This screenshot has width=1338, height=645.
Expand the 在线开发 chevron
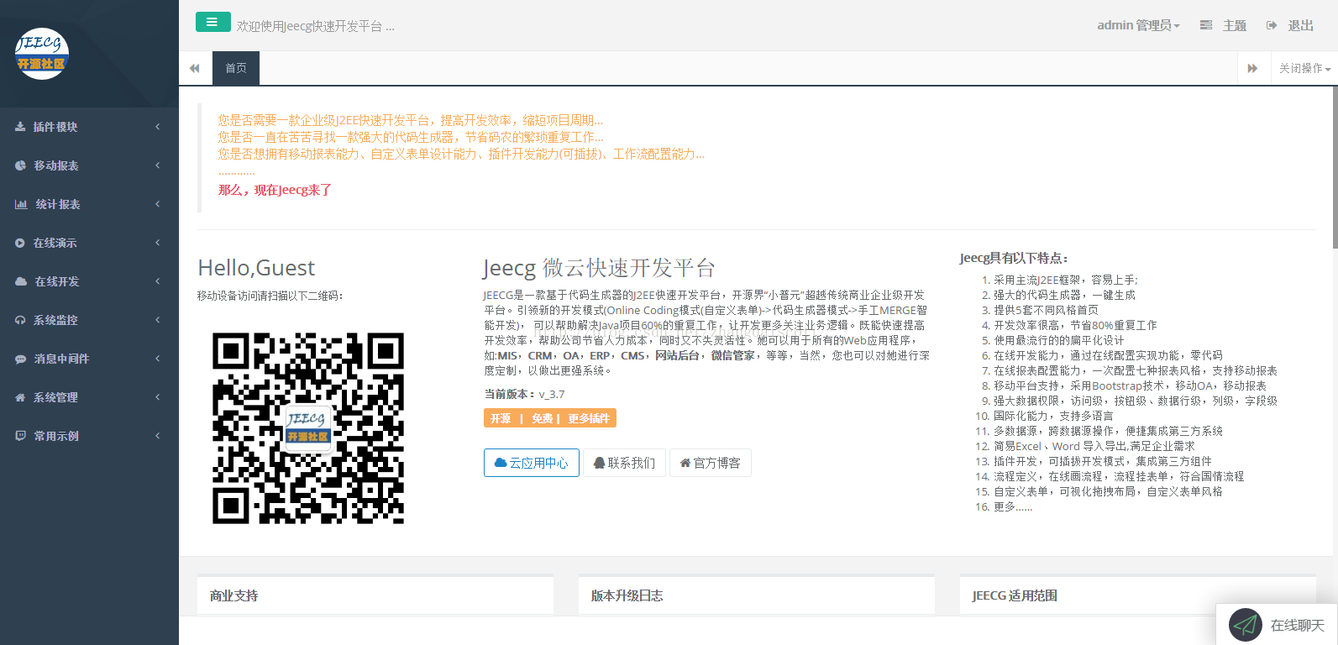(x=158, y=281)
